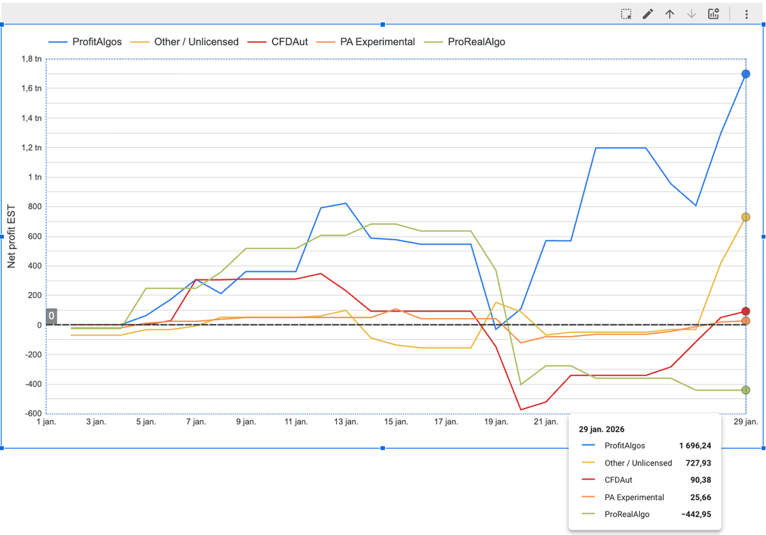766x535 pixels.
Task: Click the 1 jan. x-axis label
Action: [47, 422]
